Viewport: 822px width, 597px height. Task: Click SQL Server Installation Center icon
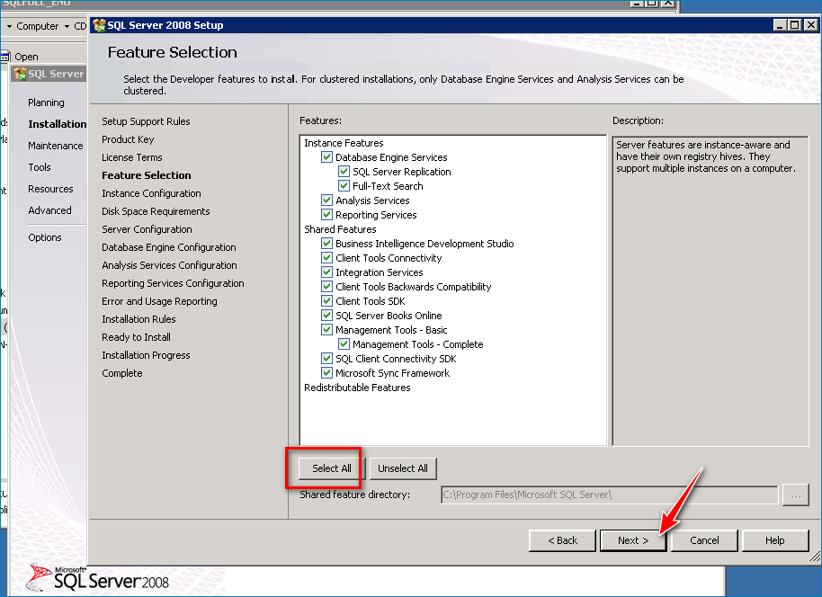click(21, 74)
